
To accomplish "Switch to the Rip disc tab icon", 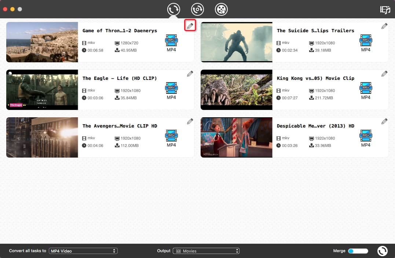I will 197,10.
